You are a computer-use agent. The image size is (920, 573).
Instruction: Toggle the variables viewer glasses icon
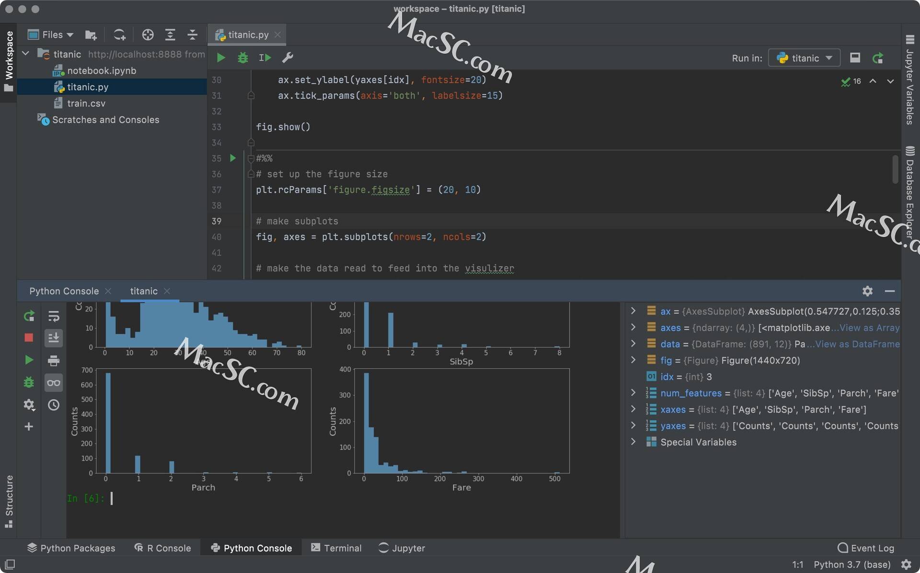pyautogui.click(x=53, y=382)
